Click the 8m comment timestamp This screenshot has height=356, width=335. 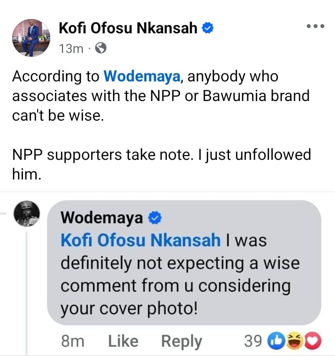(72, 341)
